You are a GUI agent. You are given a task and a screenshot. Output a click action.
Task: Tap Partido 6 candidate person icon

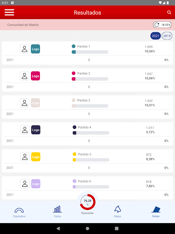(25, 184)
